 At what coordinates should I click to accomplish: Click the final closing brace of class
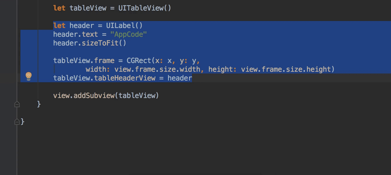tap(23, 122)
